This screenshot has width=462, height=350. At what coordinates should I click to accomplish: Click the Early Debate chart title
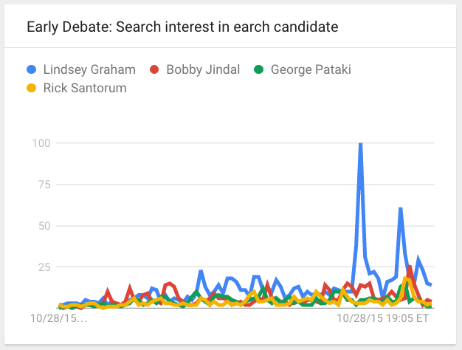point(182,27)
